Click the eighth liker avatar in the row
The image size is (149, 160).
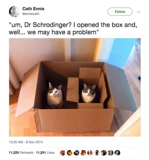(x=111, y=153)
